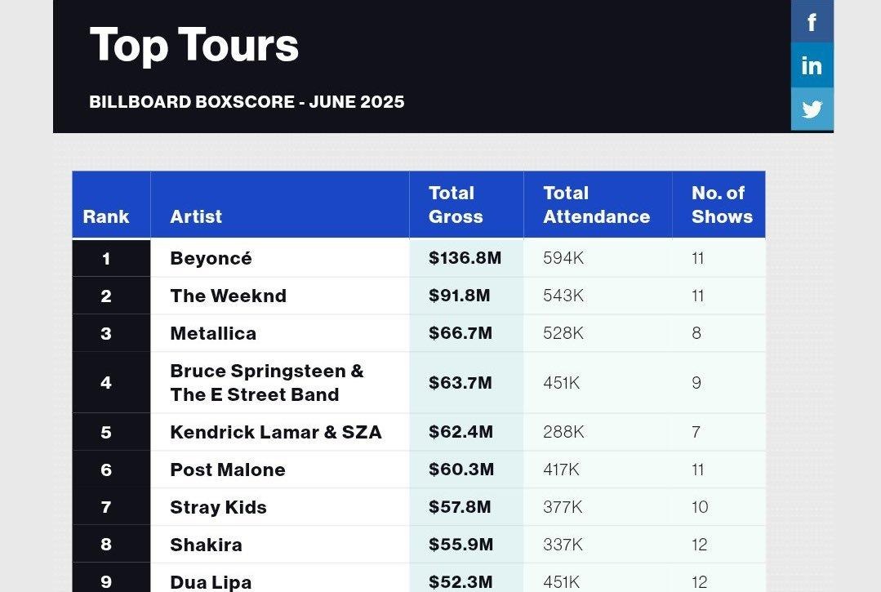Screen dimensions: 881x592
Task: Share the chart via Facebook icon
Action: [812, 21]
